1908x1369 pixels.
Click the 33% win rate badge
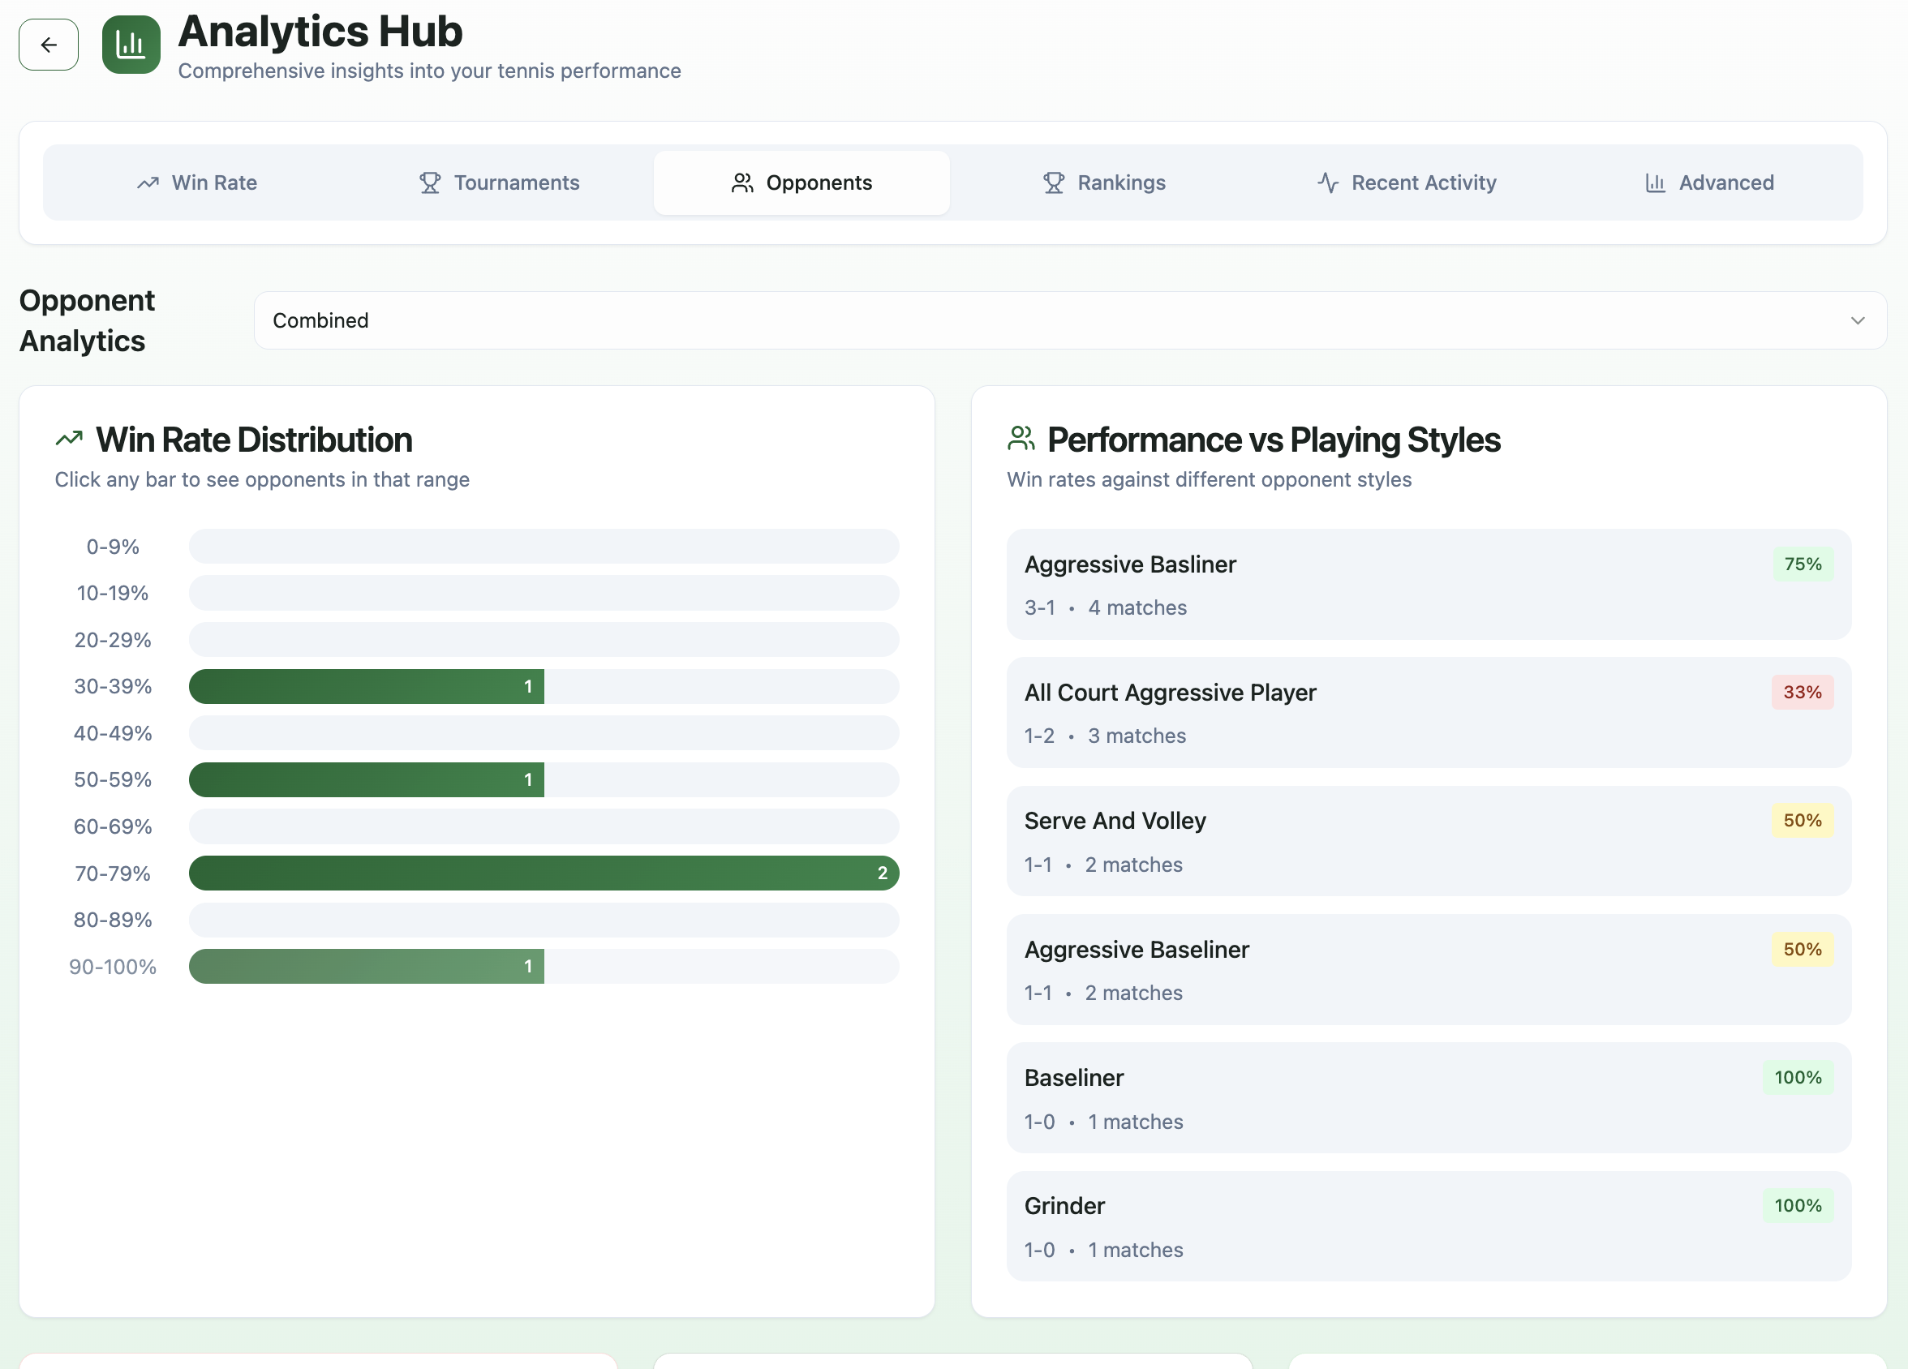(x=1801, y=692)
